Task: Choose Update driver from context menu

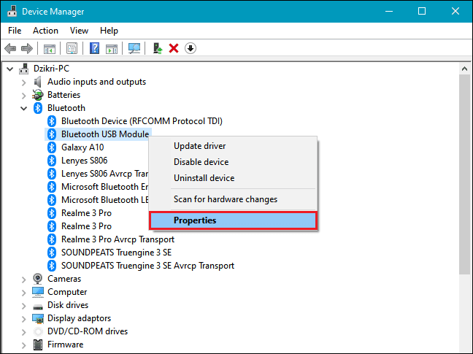Action: tap(233, 146)
